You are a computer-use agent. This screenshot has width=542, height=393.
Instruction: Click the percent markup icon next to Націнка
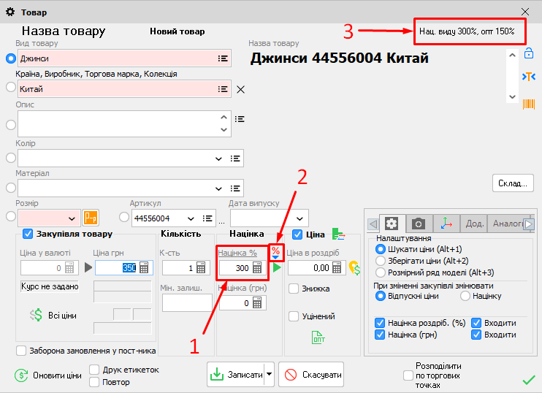click(275, 251)
